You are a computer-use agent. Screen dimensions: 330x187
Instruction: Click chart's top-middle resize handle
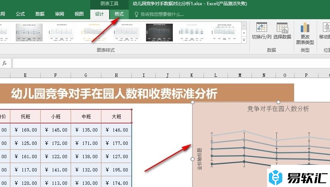(x=278, y=102)
